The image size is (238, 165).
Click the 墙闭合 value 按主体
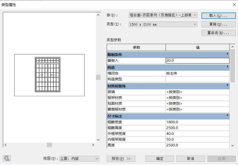[198, 73]
